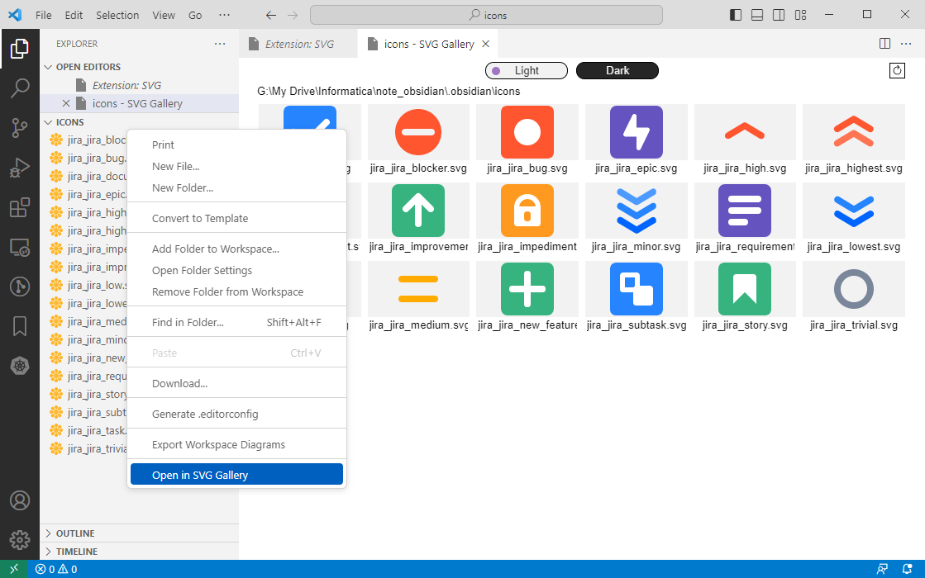Choose Download... in the context menu
Image resolution: width=925 pixels, height=578 pixels.
click(236, 384)
